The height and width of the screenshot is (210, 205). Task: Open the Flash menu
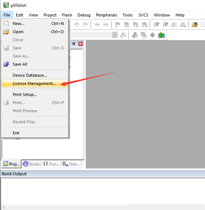click(67, 15)
